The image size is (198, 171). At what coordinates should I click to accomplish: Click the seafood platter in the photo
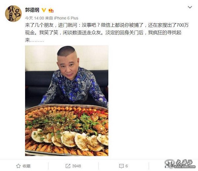(x=67, y=130)
